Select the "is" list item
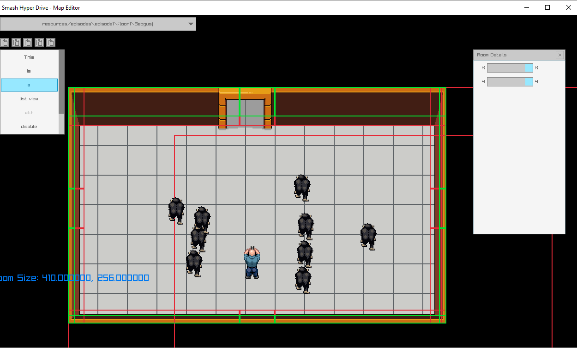Screen dimensions: 577x348 pyautogui.click(x=29, y=71)
